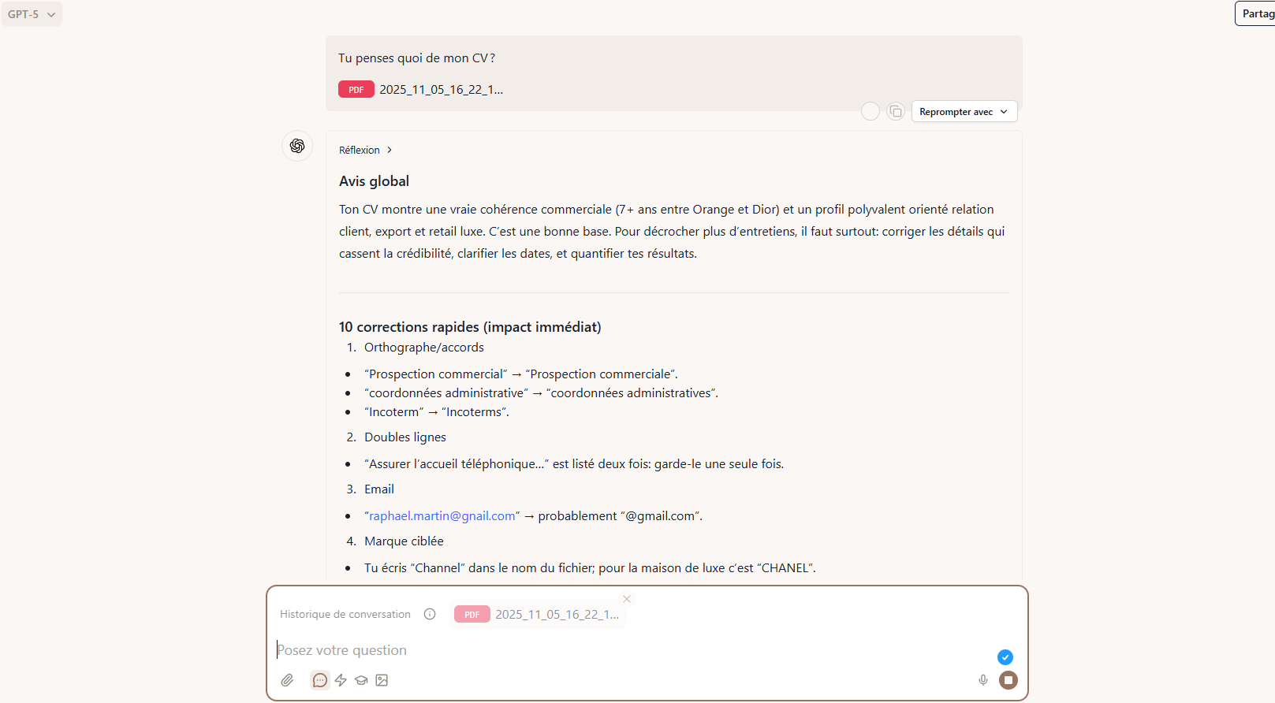Click the graduation cap icon
This screenshot has width=1275, height=703.
361,680
